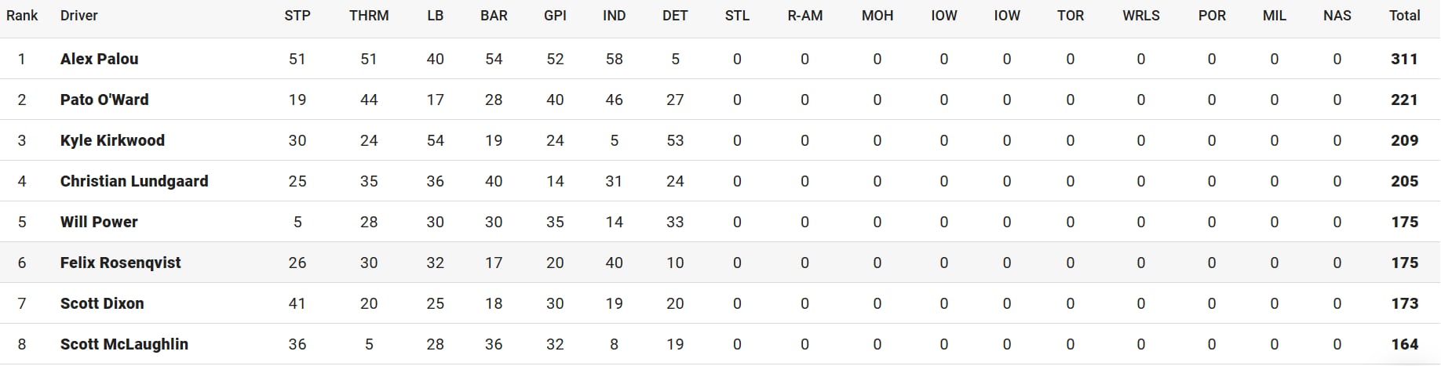
Task: Click the GPI column header
Action: click(555, 16)
